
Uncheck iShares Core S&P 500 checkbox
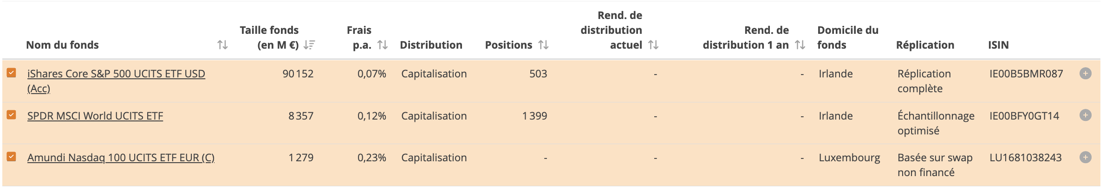[11, 73]
